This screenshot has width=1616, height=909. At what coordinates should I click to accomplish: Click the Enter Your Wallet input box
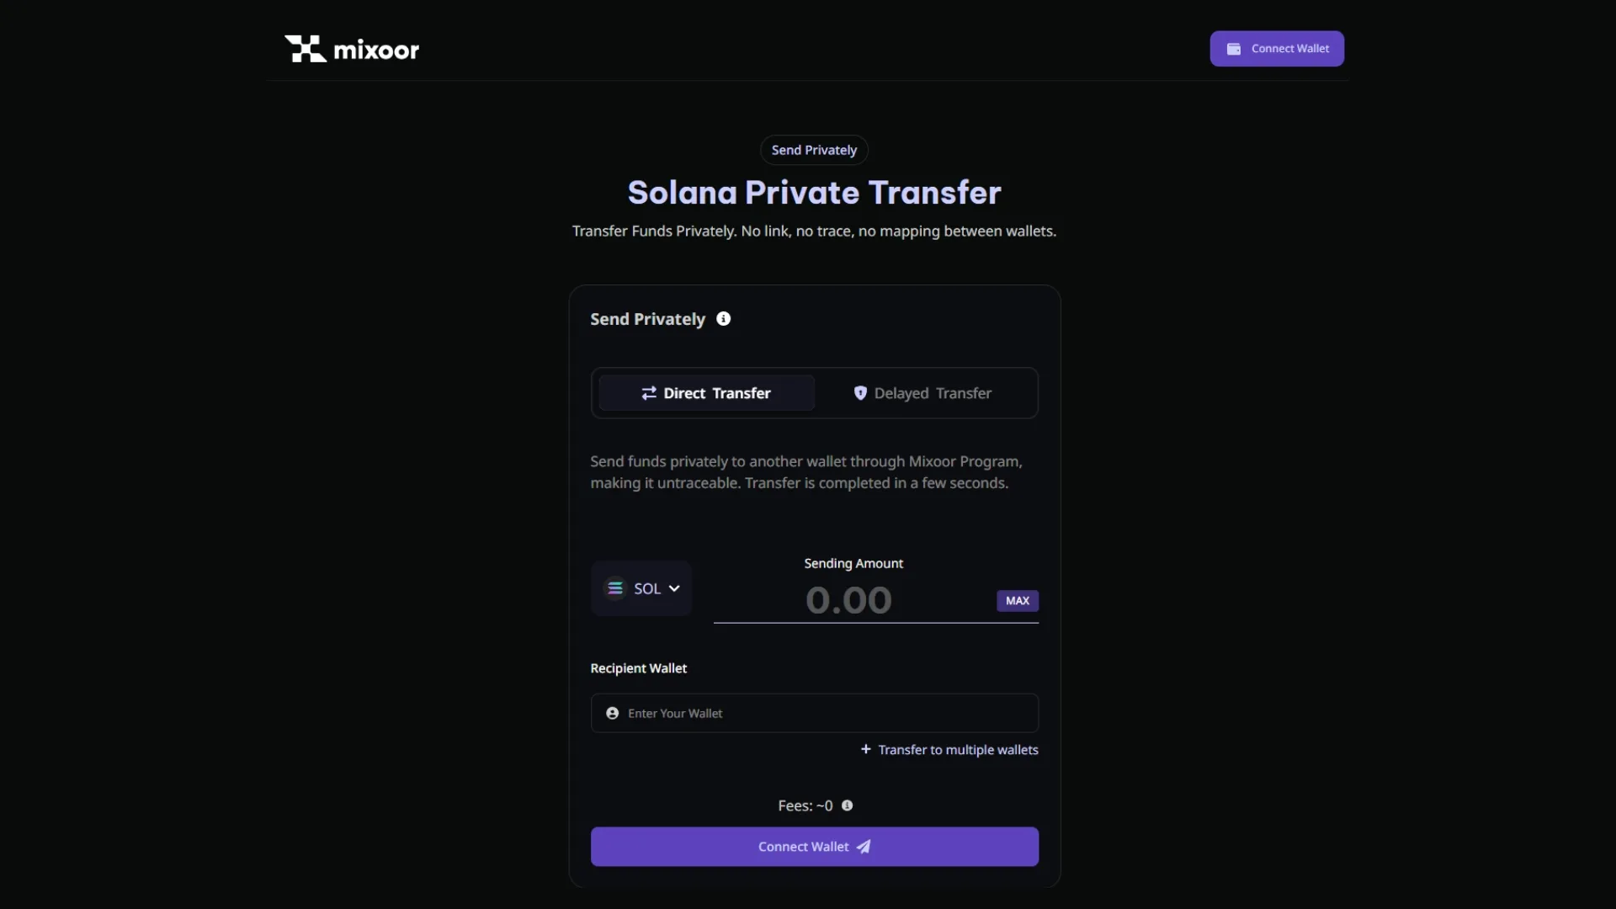point(814,713)
